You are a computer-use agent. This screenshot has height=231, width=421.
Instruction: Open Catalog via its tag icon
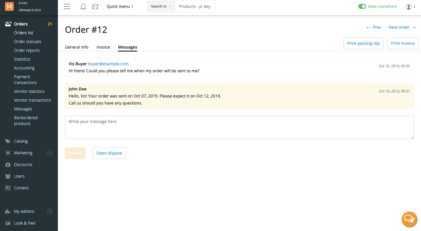coord(8,141)
